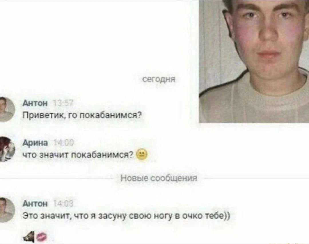Screen dimensions: 309x244
Task: Open the Арина name link
Action: (35, 142)
